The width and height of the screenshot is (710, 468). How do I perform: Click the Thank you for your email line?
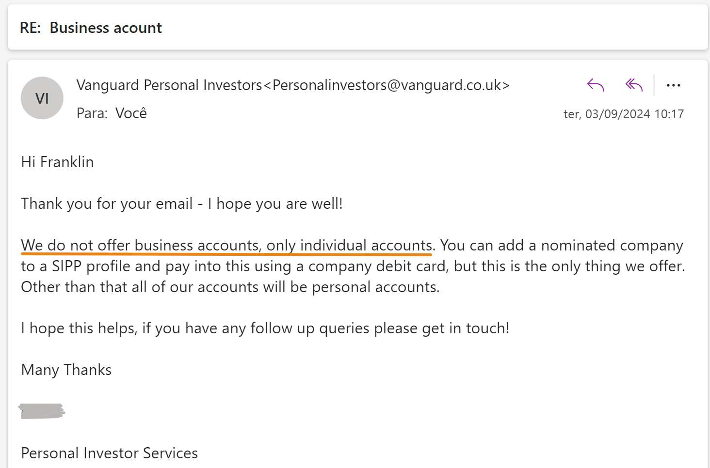(182, 204)
